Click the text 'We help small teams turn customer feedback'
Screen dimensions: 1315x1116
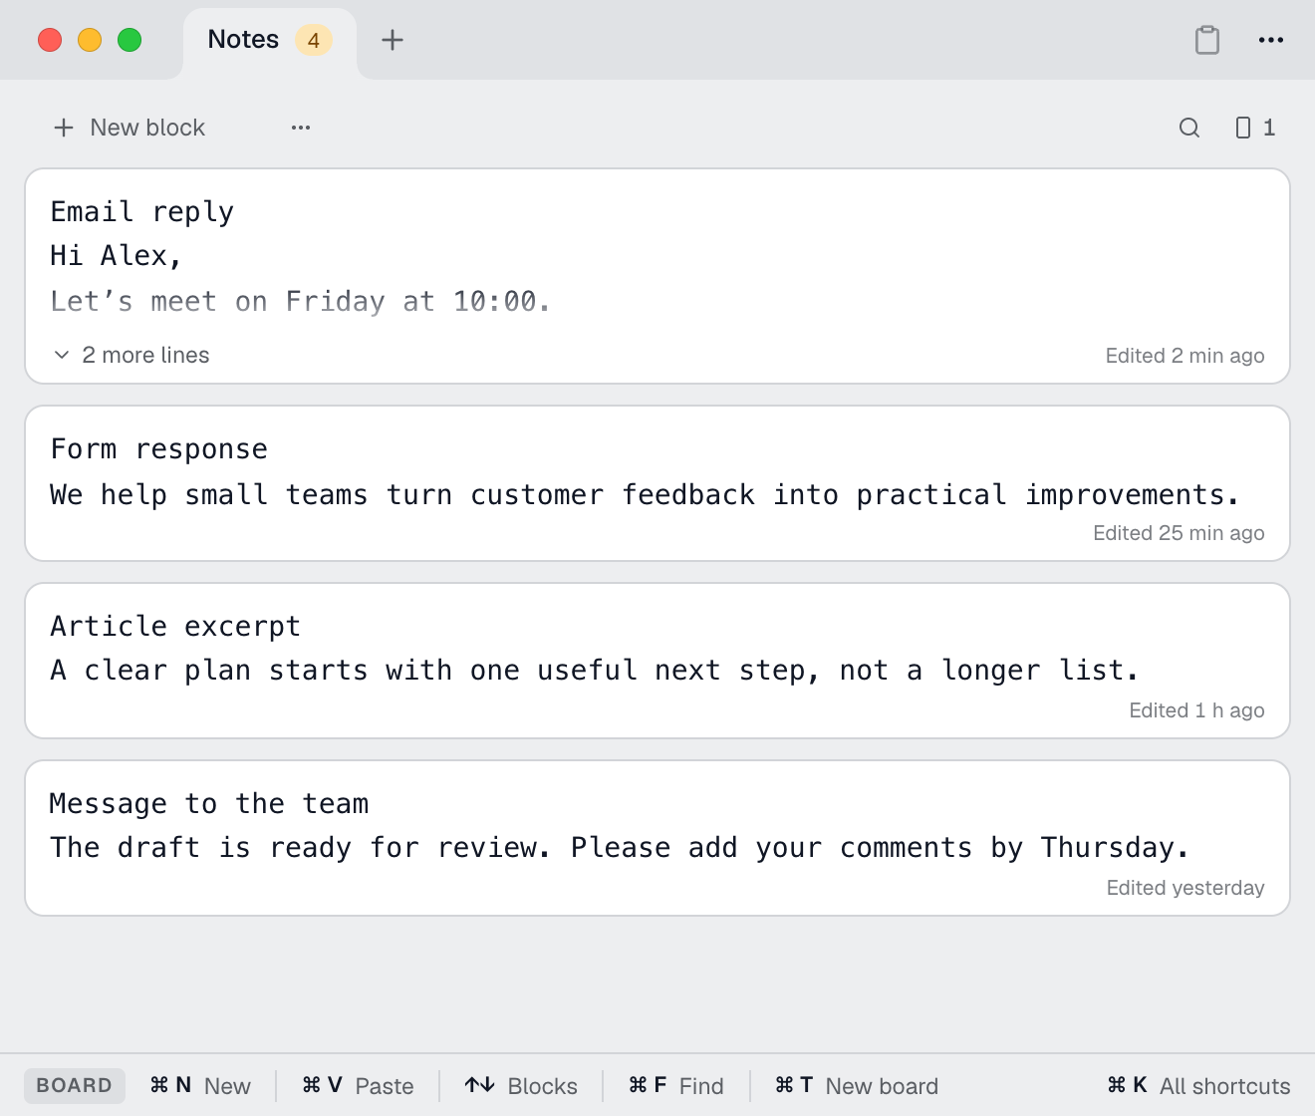[402, 494]
